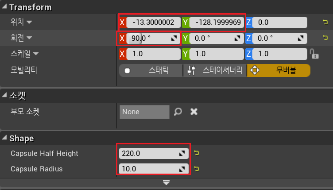The height and width of the screenshot is (190, 333).
Task: Click the 회전 Y value field
Action: [217, 38]
